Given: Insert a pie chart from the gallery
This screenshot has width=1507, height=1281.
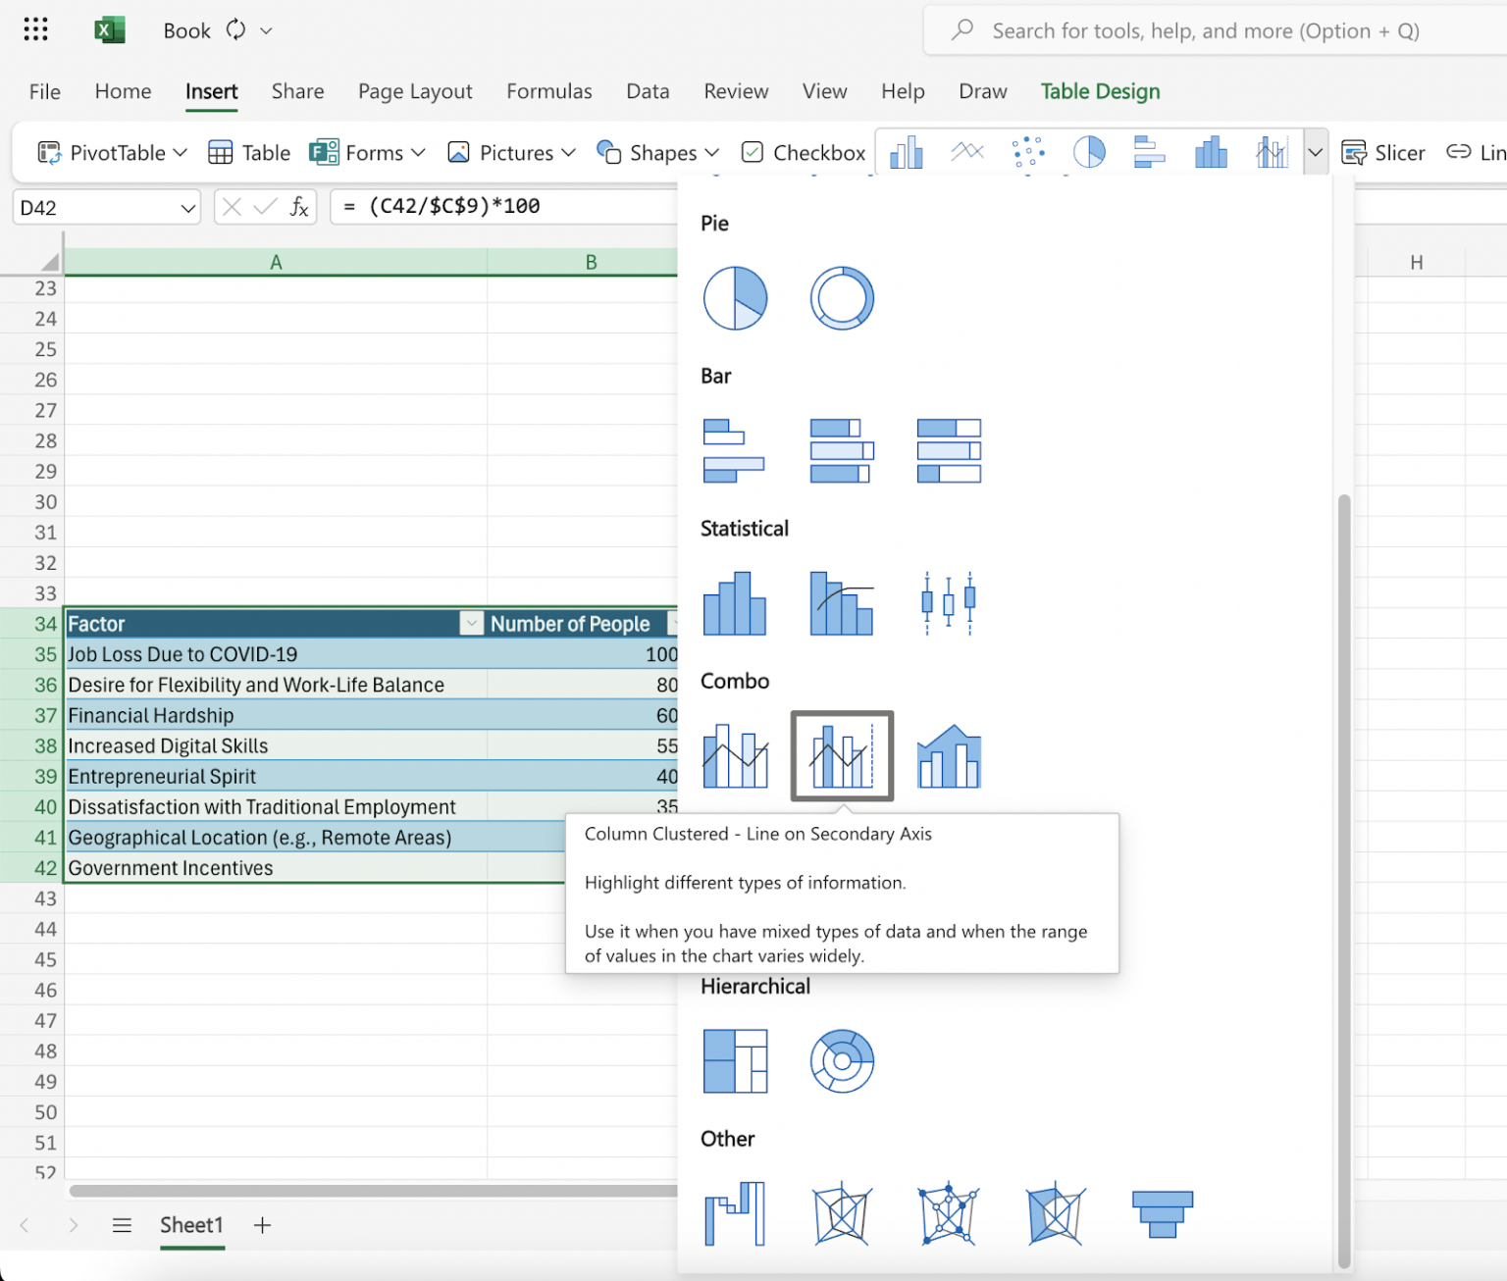Looking at the screenshot, I should [x=736, y=297].
